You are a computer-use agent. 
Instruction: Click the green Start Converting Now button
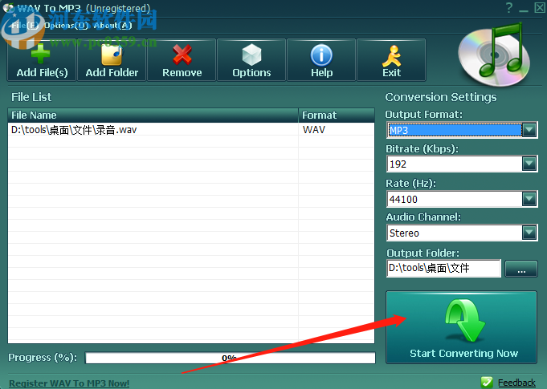coord(461,327)
